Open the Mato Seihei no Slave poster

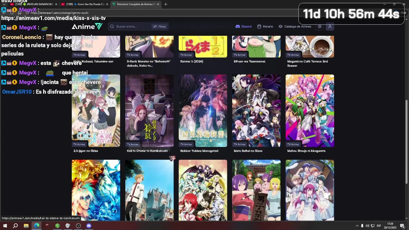(256, 111)
